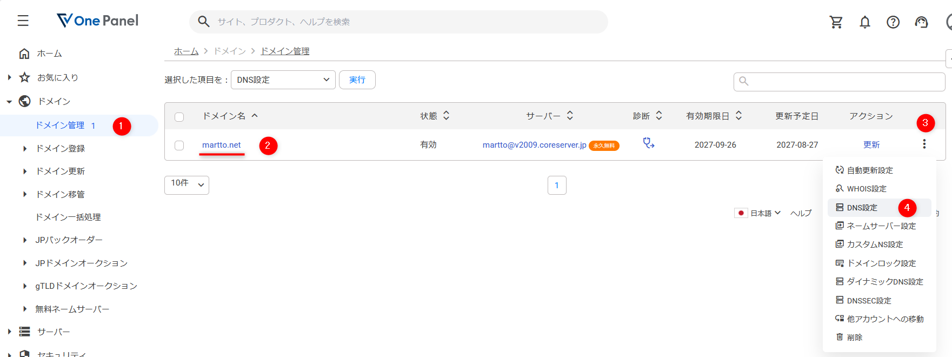Choose カスタムNS設定 from action menu

(879, 244)
